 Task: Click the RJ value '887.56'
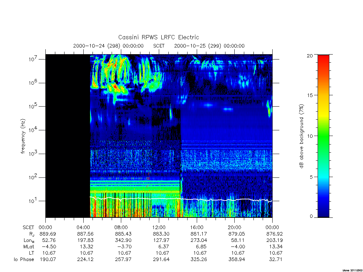(86, 234)
